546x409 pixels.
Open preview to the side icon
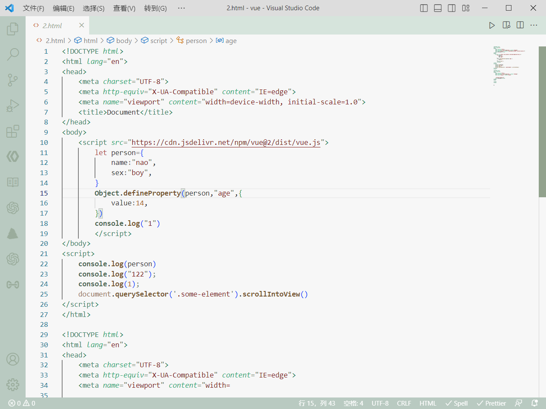click(x=506, y=25)
